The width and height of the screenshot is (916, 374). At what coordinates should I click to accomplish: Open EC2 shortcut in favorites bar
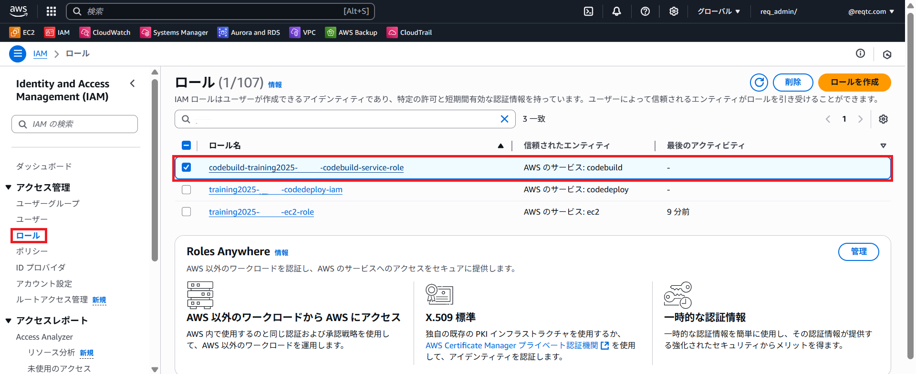click(22, 32)
